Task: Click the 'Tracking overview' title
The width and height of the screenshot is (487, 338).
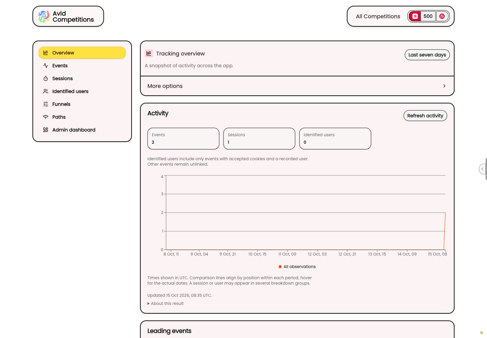Action: click(x=181, y=53)
